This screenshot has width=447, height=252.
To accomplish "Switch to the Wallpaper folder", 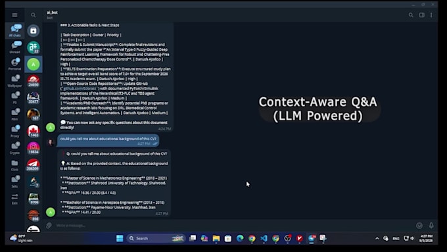I will (14, 81).
